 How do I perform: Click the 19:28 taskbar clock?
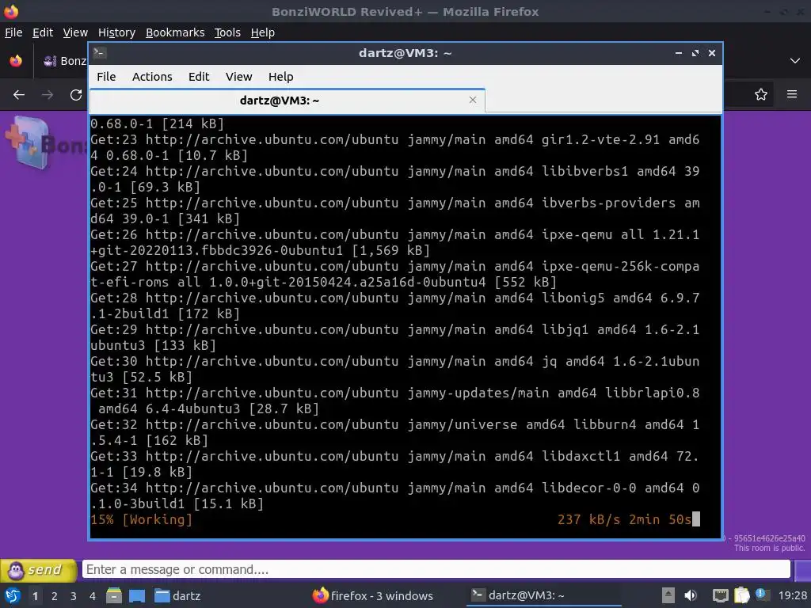point(792,595)
